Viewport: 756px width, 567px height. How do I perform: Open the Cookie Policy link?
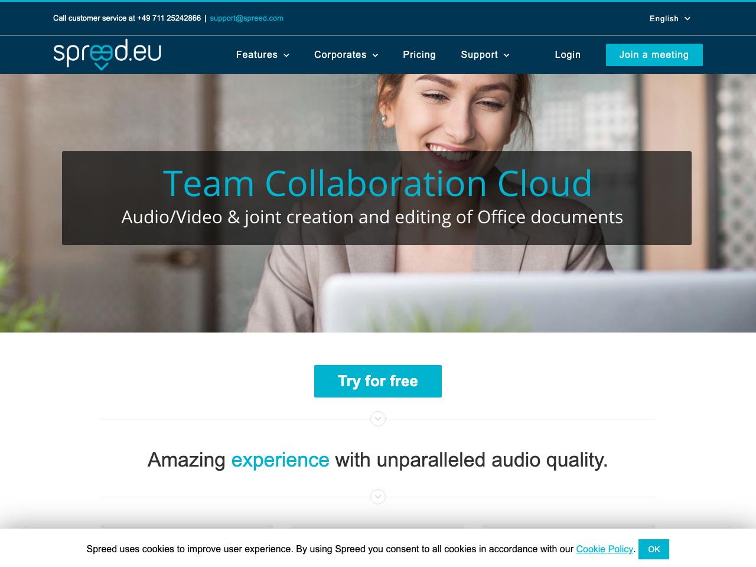point(604,549)
